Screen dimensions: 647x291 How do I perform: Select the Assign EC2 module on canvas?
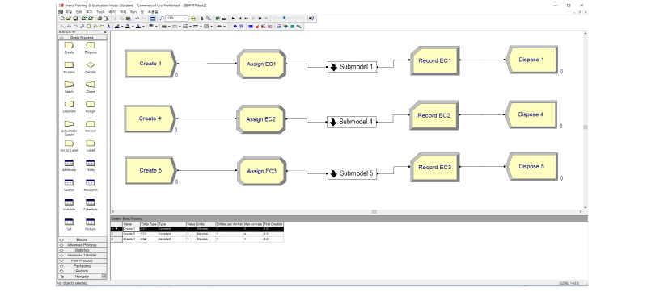(260, 119)
